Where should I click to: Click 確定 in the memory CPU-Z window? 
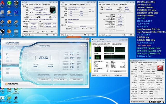131,35
